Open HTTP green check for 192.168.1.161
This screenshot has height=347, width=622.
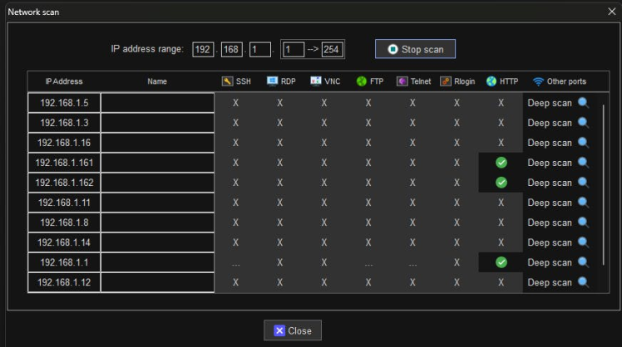(x=501, y=163)
